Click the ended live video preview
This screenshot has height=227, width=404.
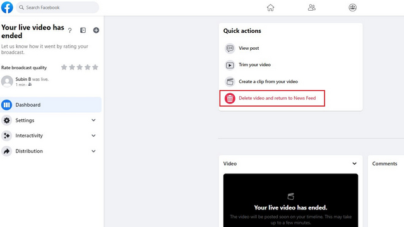click(x=290, y=201)
